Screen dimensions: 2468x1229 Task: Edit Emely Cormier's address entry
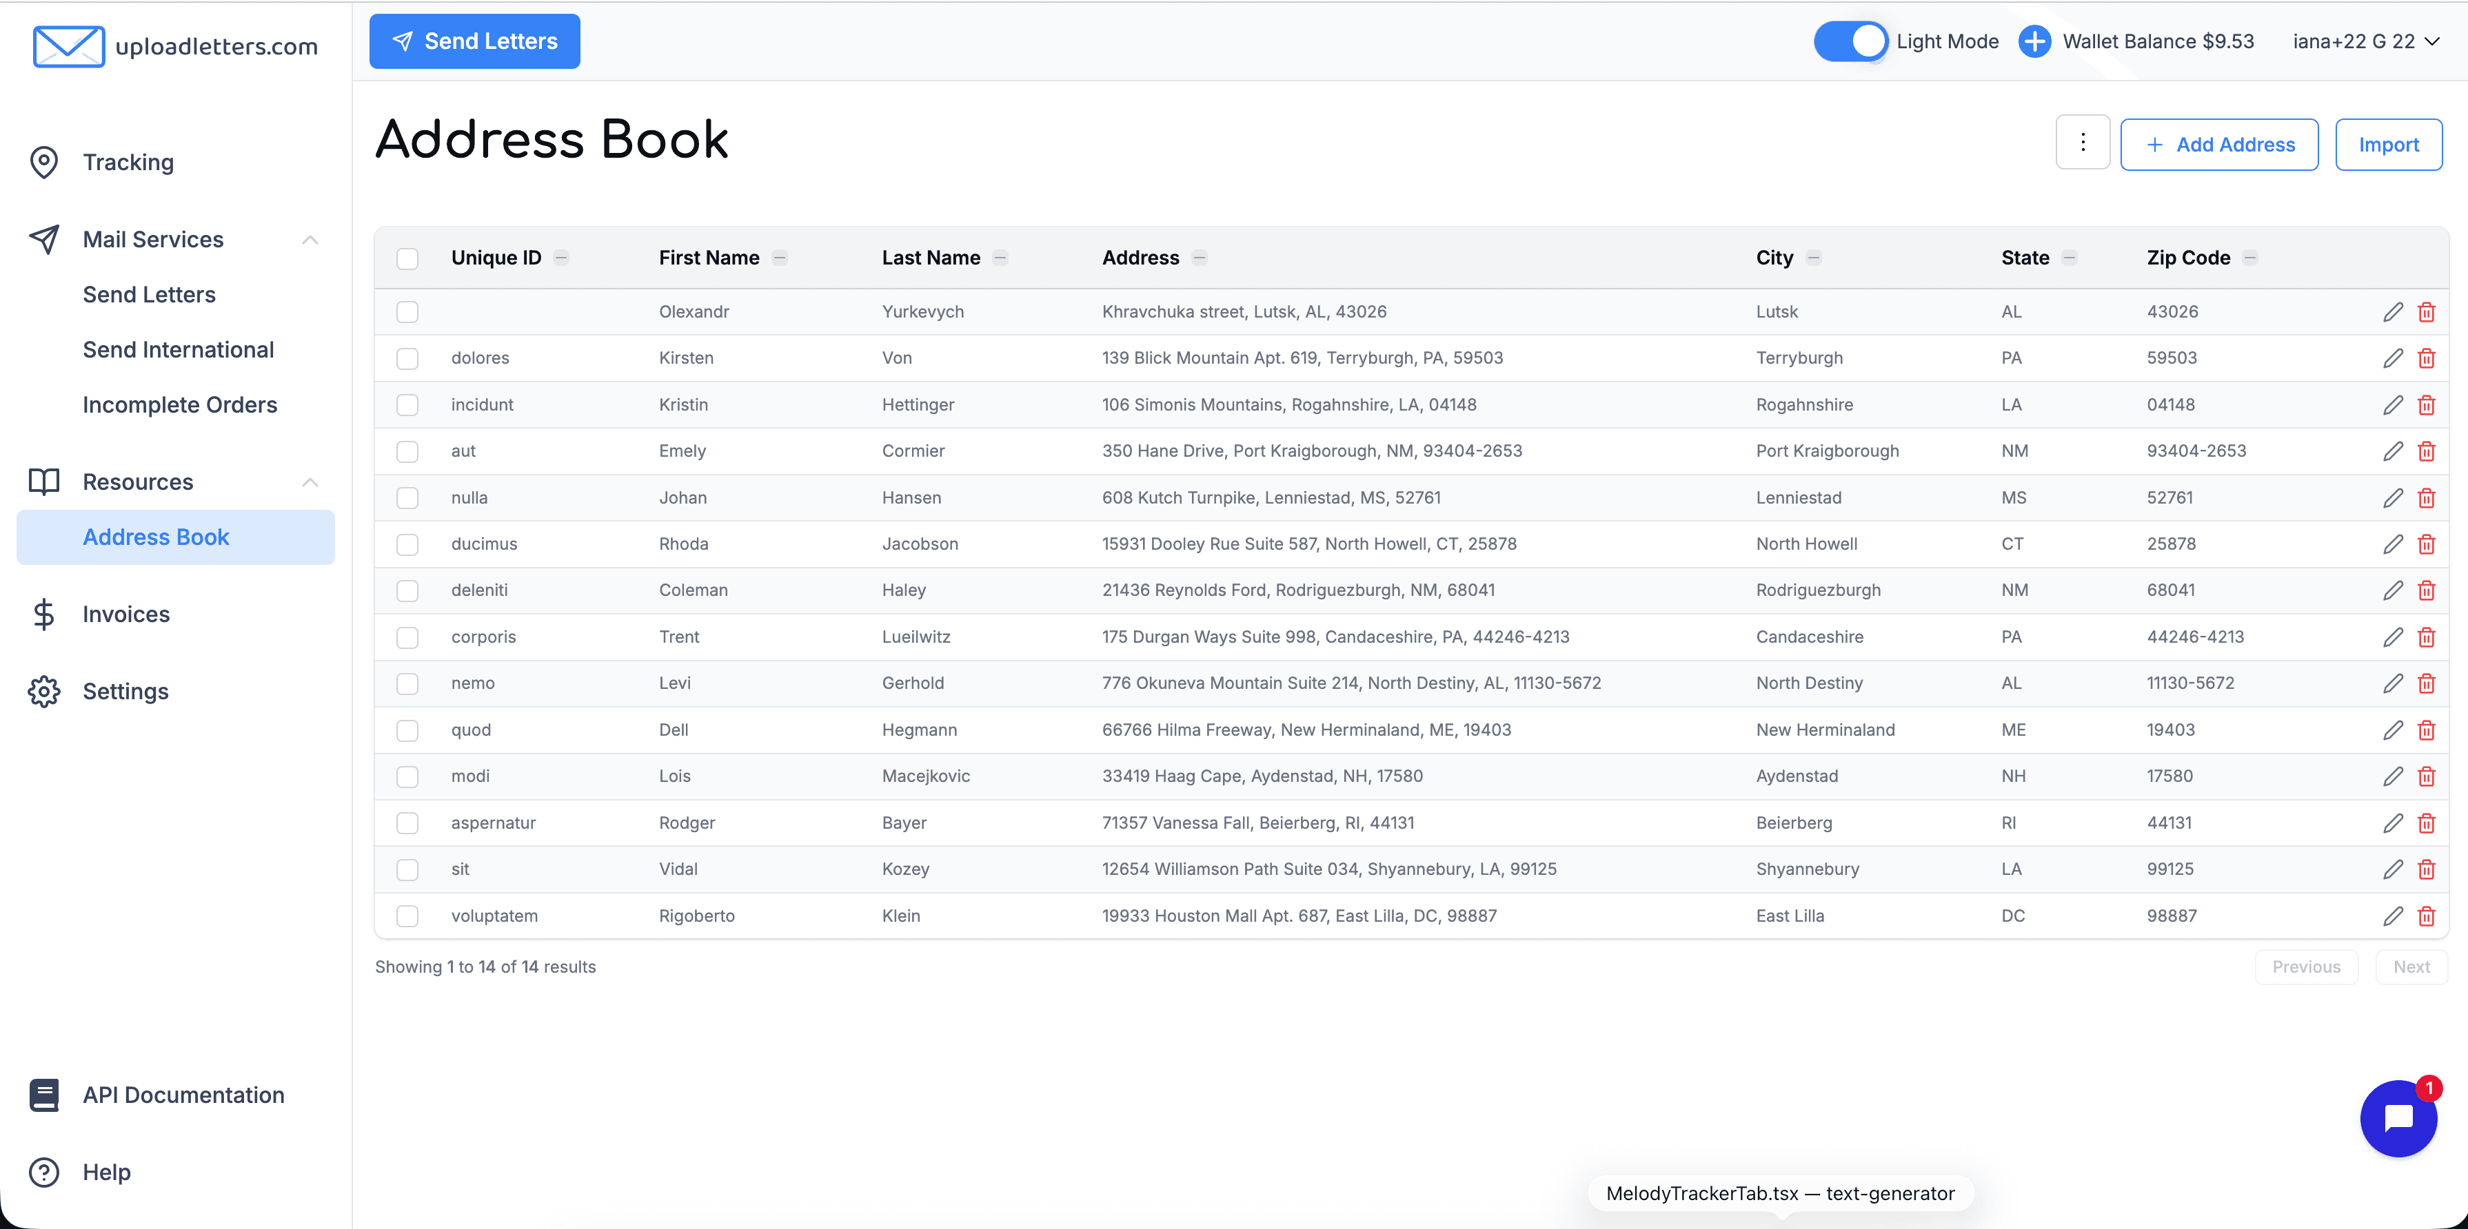tap(2392, 451)
